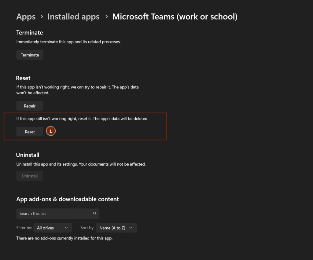Click the greyed-out Uninstall button

click(x=30, y=176)
